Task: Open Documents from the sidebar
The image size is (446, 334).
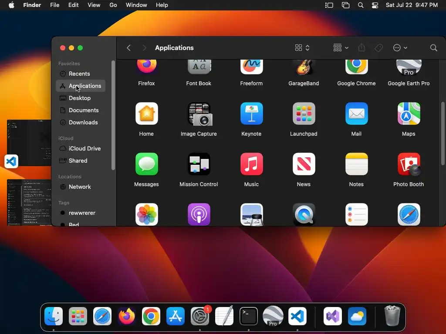Action: (81, 110)
